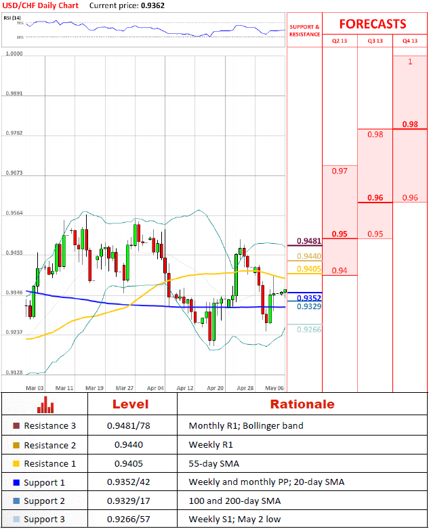
Task: Click the 'Apr 20' date axis label
Action: pos(215,388)
